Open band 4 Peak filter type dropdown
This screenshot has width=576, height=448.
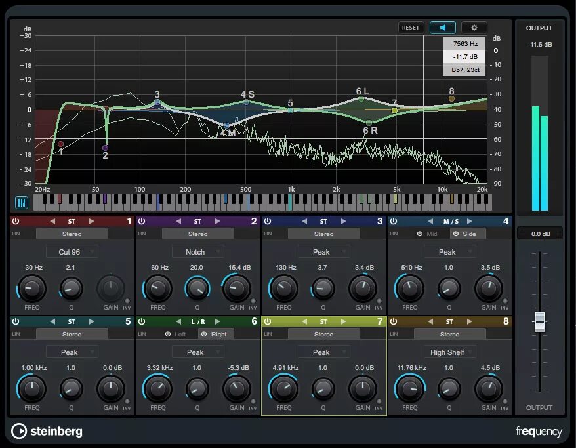tap(450, 252)
